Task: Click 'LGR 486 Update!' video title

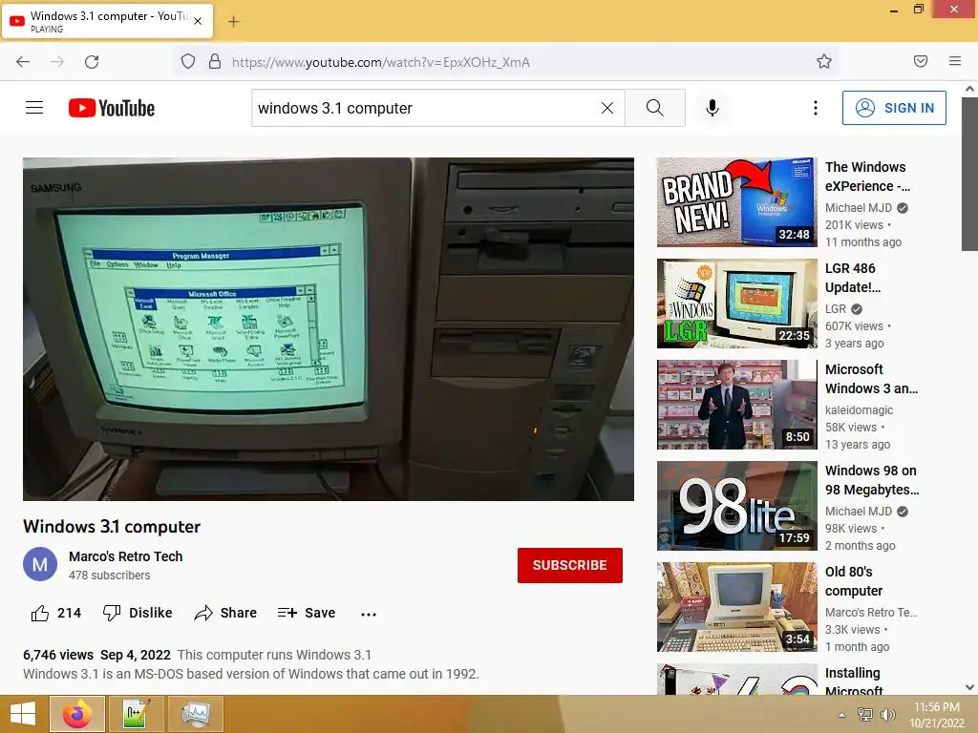Action: [x=853, y=278]
